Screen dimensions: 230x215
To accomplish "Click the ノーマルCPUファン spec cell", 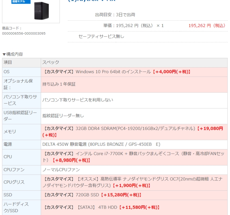I will tap(61, 170).
